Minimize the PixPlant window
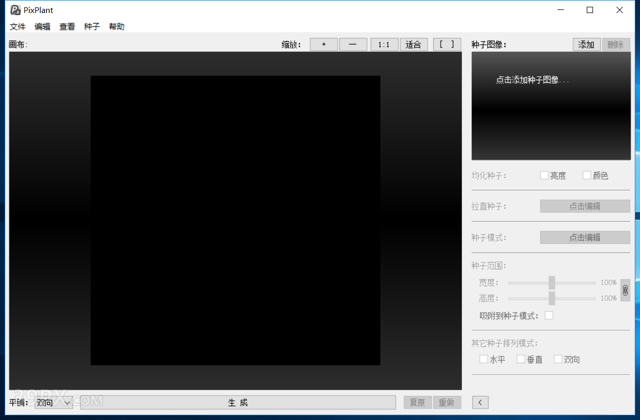Screen dimensions: 640x420 tap(561, 10)
